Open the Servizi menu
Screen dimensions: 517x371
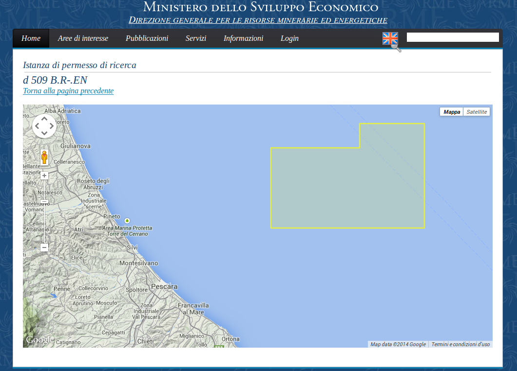196,38
